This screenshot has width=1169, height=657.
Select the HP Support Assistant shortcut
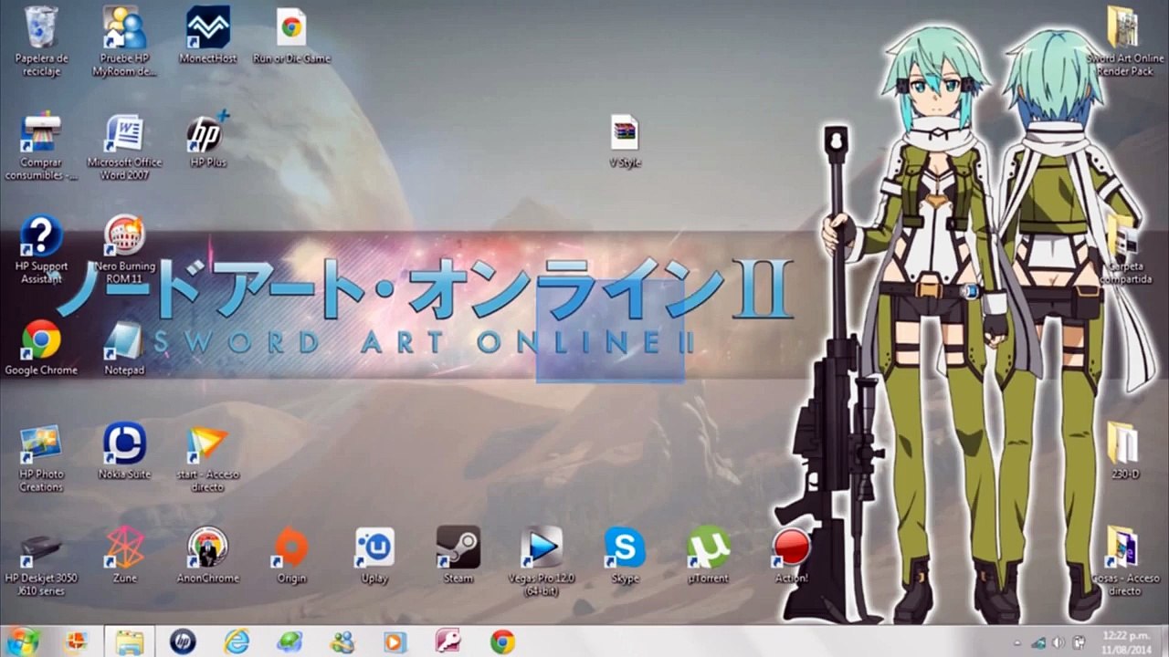tap(41, 249)
